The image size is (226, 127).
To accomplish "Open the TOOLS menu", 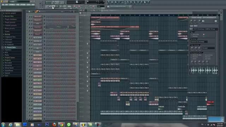I will click(29, 5).
